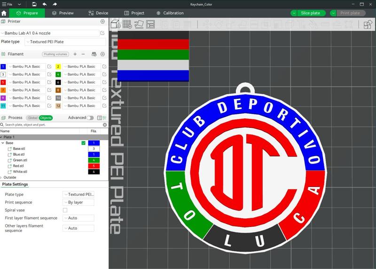This screenshot has height=269, width=376.
Task: Open the Print plate options arrow
Action: pyautogui.click(x=333, y=13)
